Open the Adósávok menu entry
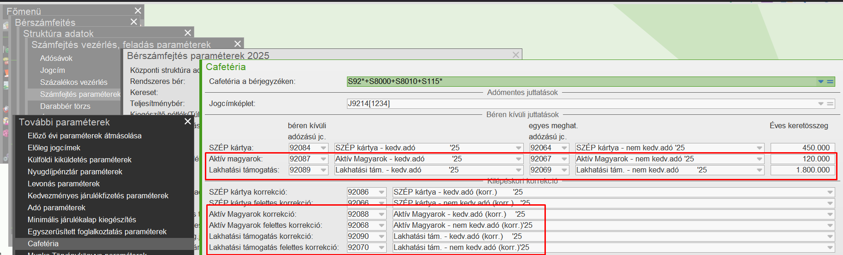This screenshot has width=843, height=255. 56,58
